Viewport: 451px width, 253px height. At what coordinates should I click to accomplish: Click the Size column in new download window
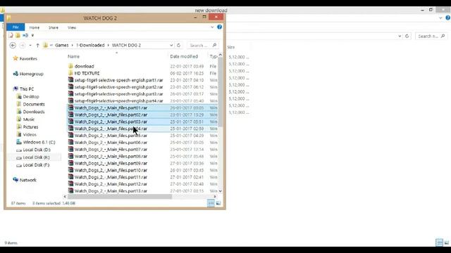231,47
